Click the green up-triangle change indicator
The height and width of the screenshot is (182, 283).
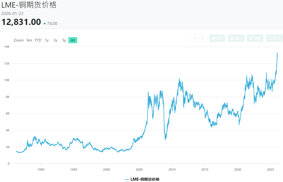[x=45, y=24]
